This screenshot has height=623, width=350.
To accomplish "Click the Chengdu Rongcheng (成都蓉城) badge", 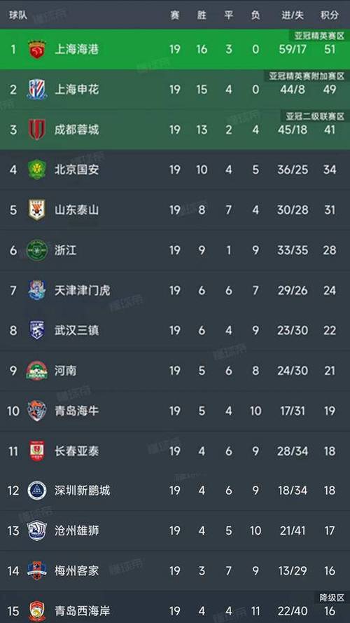I will point(37,130).
